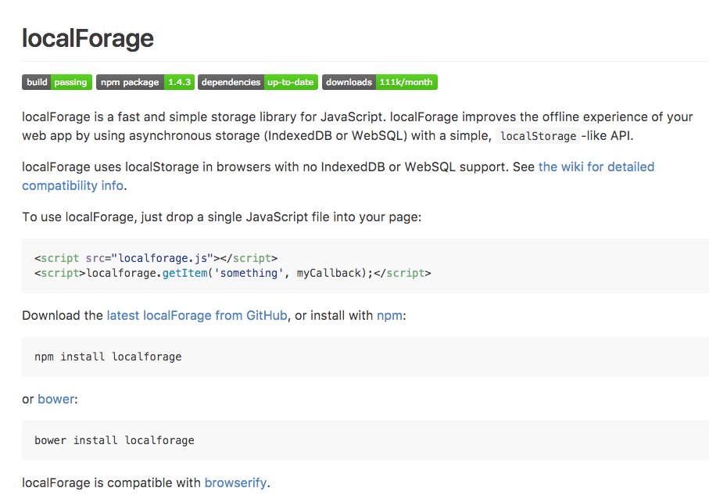Click the localForage heading
Screen dimensions: 709x502
88,38
